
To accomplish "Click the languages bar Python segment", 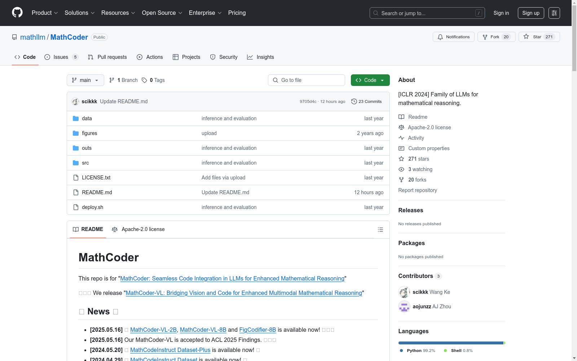I will 451,343.
